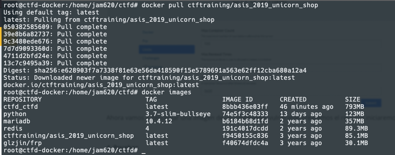Click the 'Status: Downloaded newer image' line
Image resolution: width=395 pixels, height=155 pixels.
tap(149, 78)
